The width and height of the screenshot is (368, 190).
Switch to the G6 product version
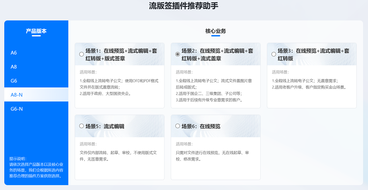click(x=14, y=81)
